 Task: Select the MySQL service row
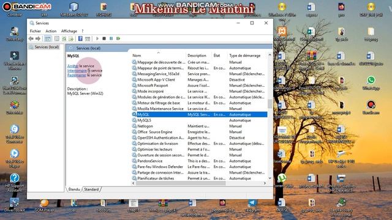click(x=199, y=114)
